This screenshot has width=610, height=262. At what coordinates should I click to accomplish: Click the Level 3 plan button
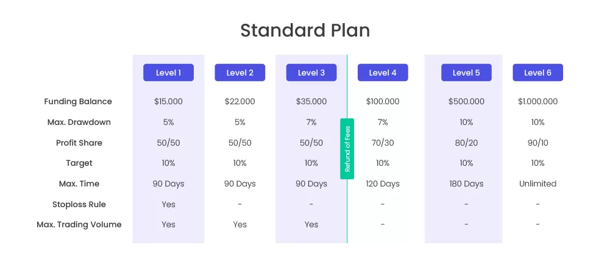(311, 73)
